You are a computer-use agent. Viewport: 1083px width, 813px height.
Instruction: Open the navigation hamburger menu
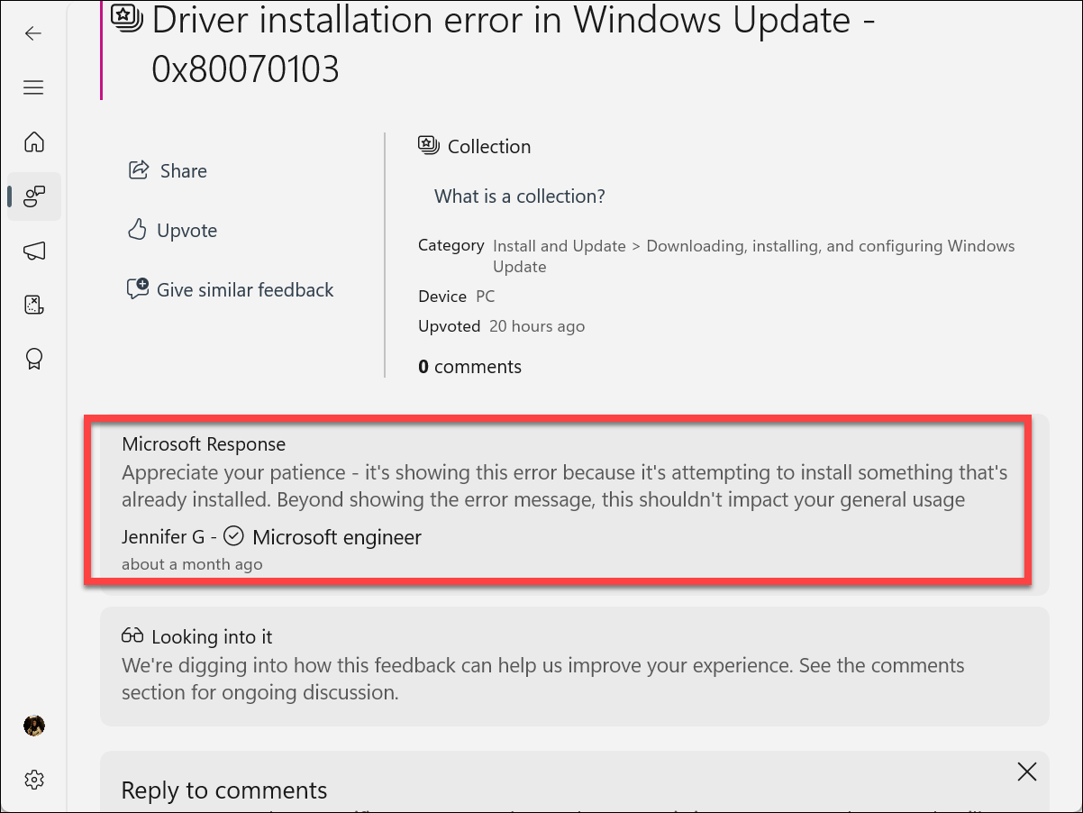click(33, 87)
